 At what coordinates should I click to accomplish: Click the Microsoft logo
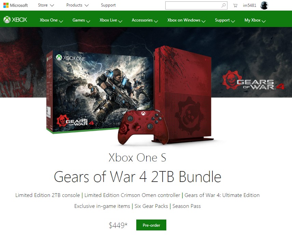coord(15,5)
